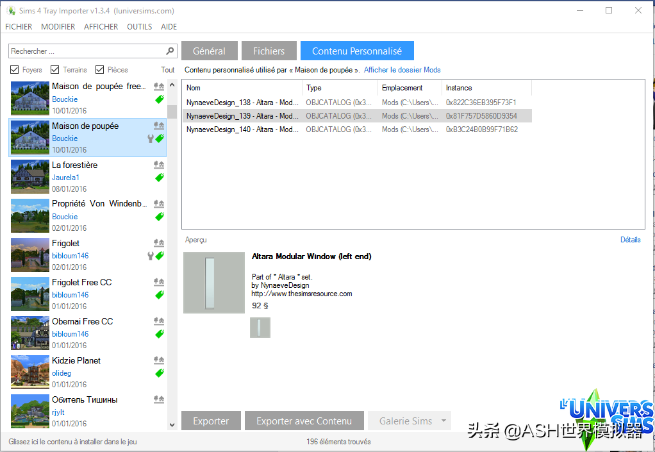Viewport: 655px width, 452px height.
Task: Click the search magnifier icon
Action: coord(170,51)
